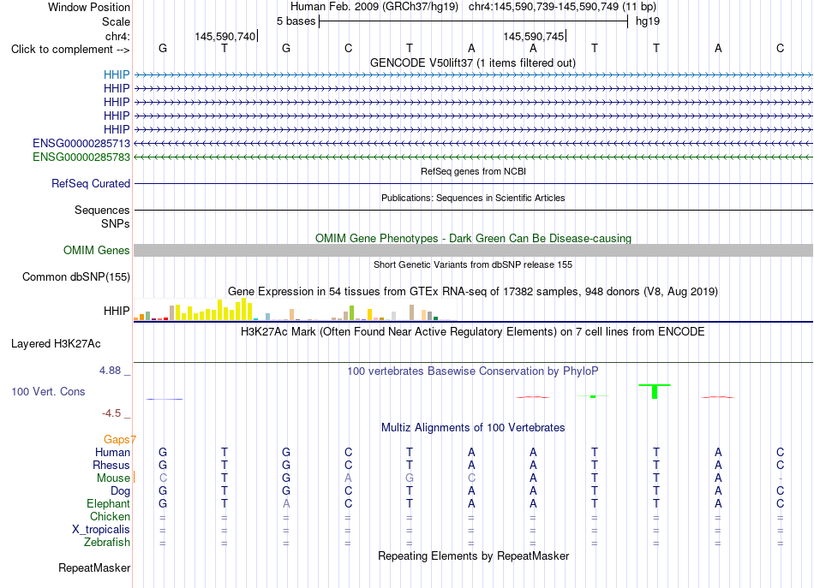Click the Common dbSNP(155) track label
This screenshot has width=814, height=588.
coord(76,277)
